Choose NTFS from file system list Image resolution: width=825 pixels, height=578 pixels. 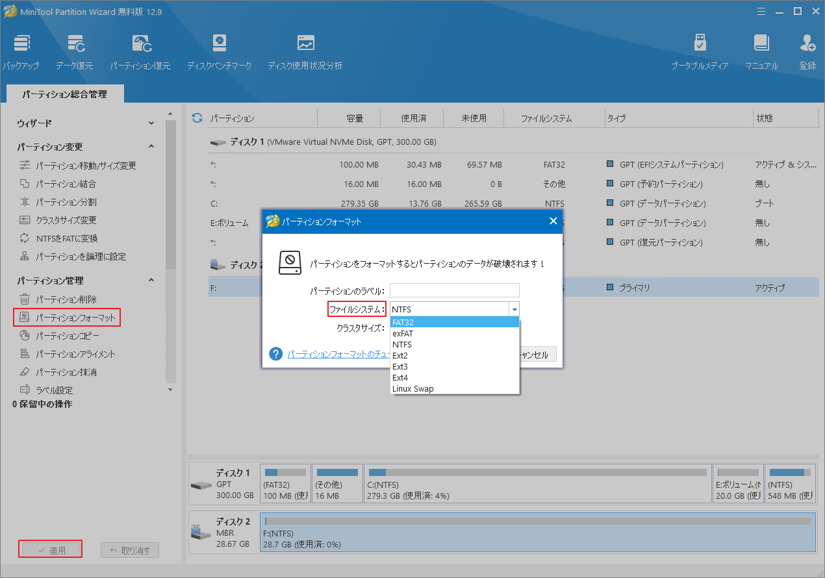point(455,344)
